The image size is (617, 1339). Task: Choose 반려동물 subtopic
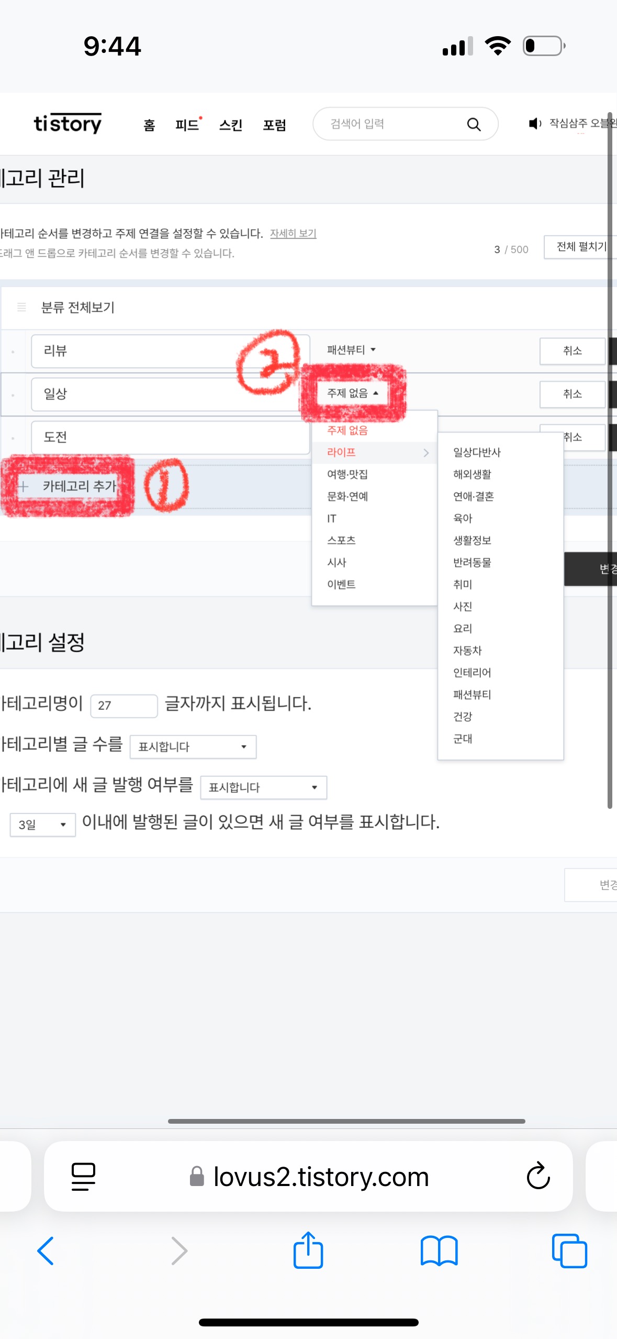(x=472, y=563)
